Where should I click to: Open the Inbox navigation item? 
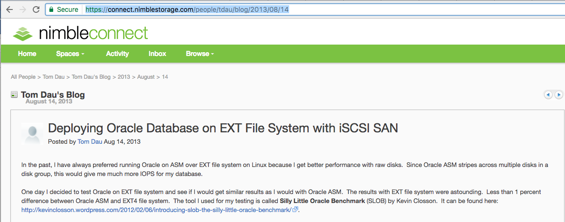(x=157, y=54)
